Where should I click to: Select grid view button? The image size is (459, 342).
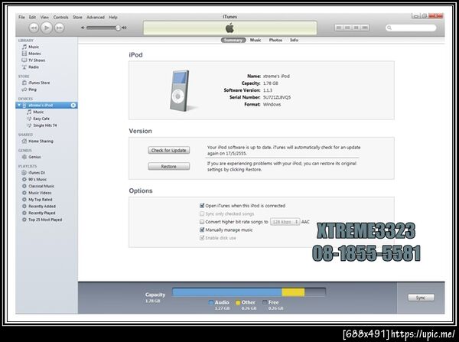coord(356,28)
